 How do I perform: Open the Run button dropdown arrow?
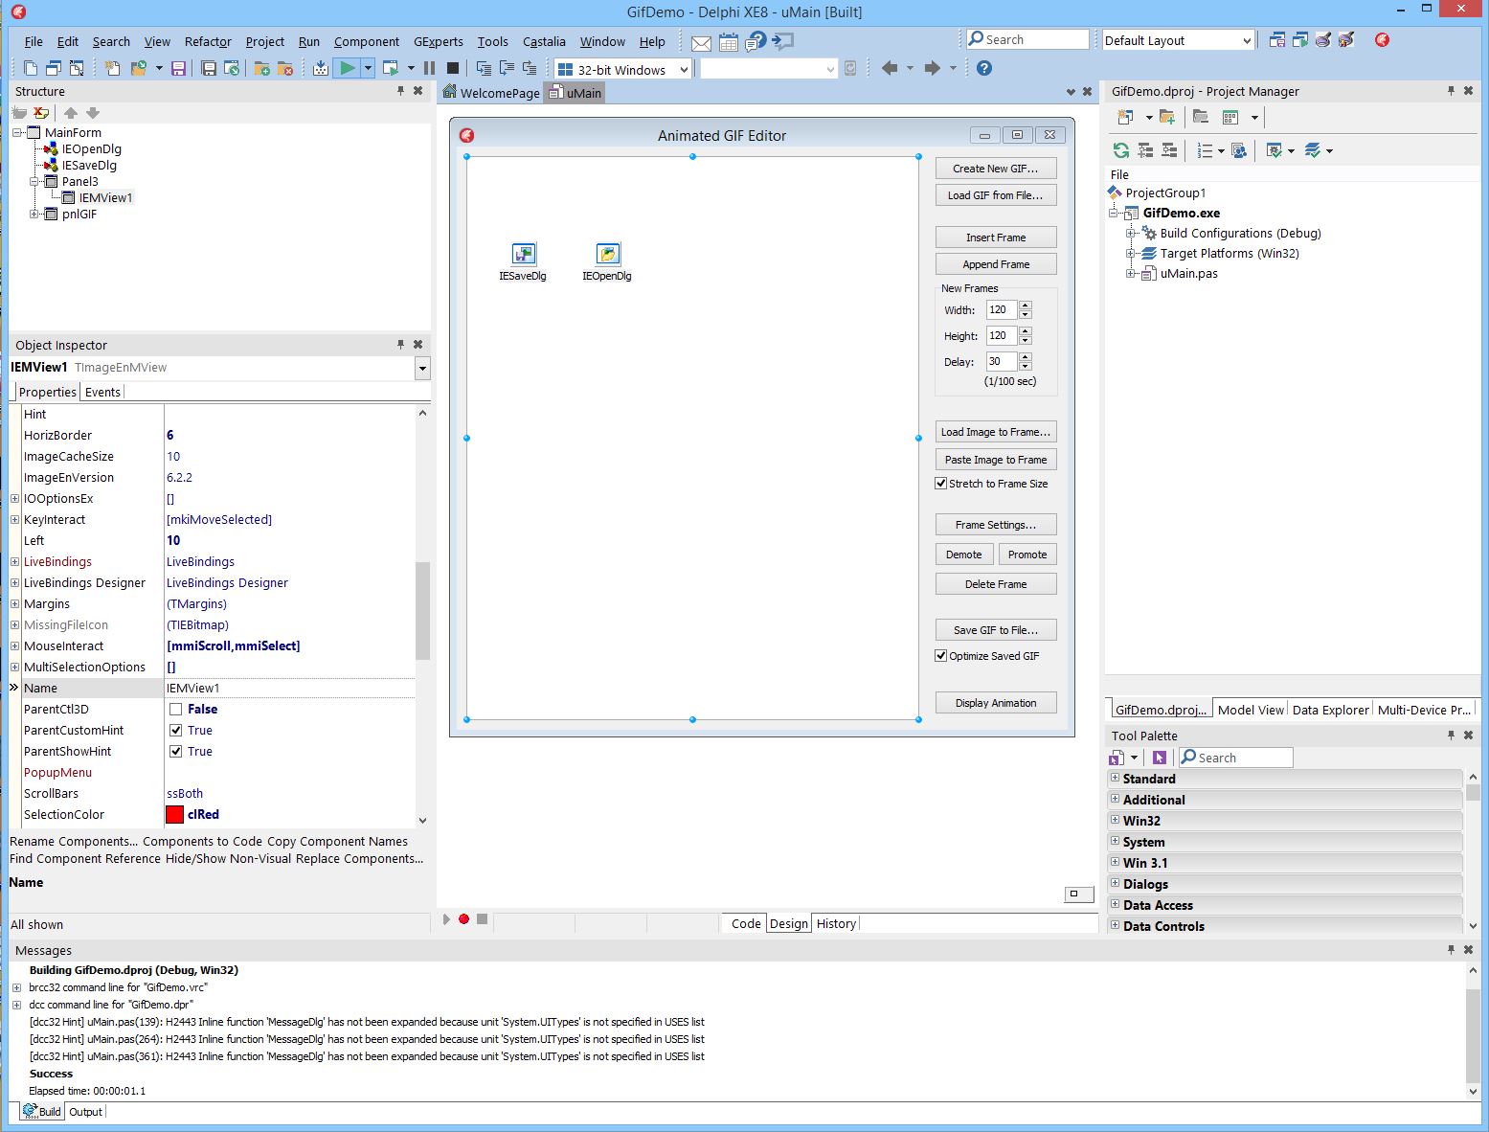tap(367, 68)
